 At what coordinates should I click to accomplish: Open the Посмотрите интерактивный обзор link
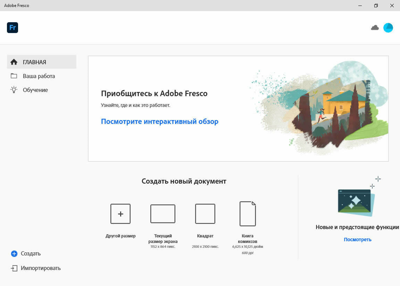[159, 121]
